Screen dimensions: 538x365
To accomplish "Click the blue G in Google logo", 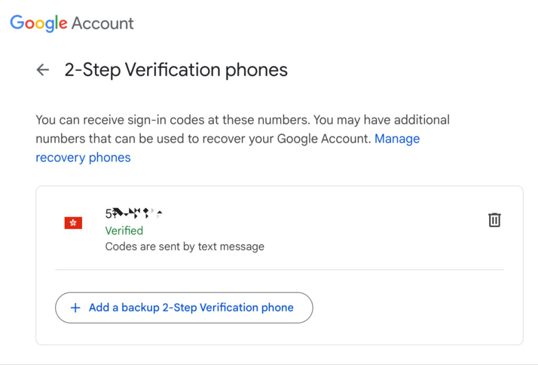I will [17, 22].
